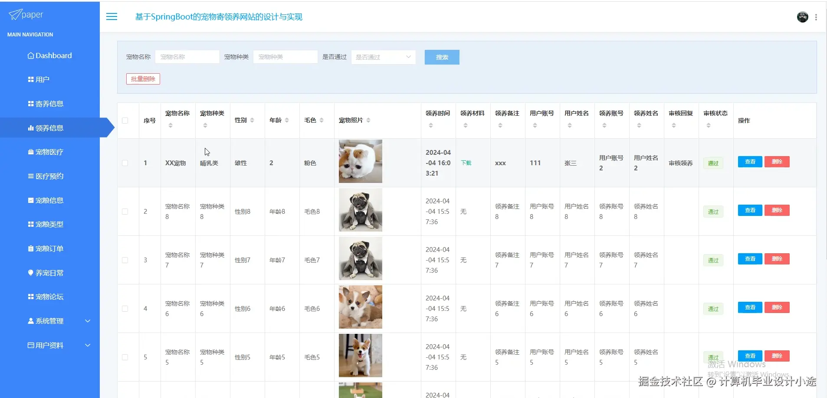The height and width of the screenshot is (398, 827).
Task: View the 宠物名称6 record
Action: click(750, 307)
